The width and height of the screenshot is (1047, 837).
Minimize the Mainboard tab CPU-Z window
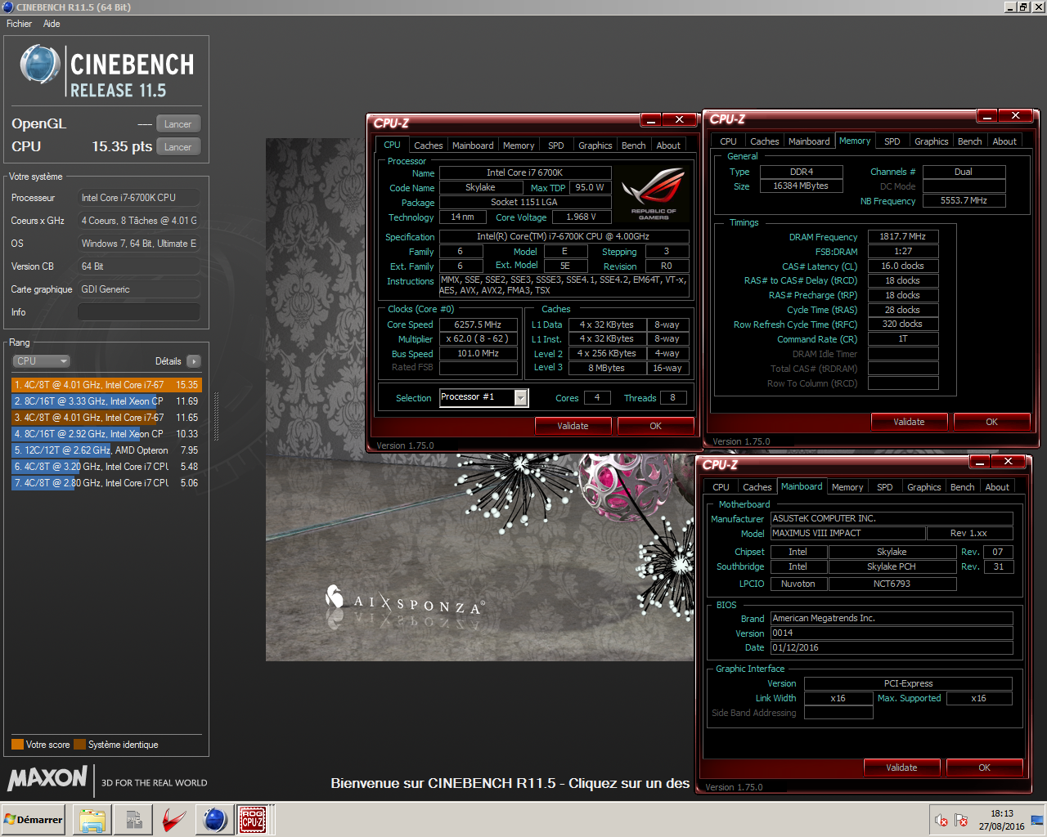click(980, 461)
